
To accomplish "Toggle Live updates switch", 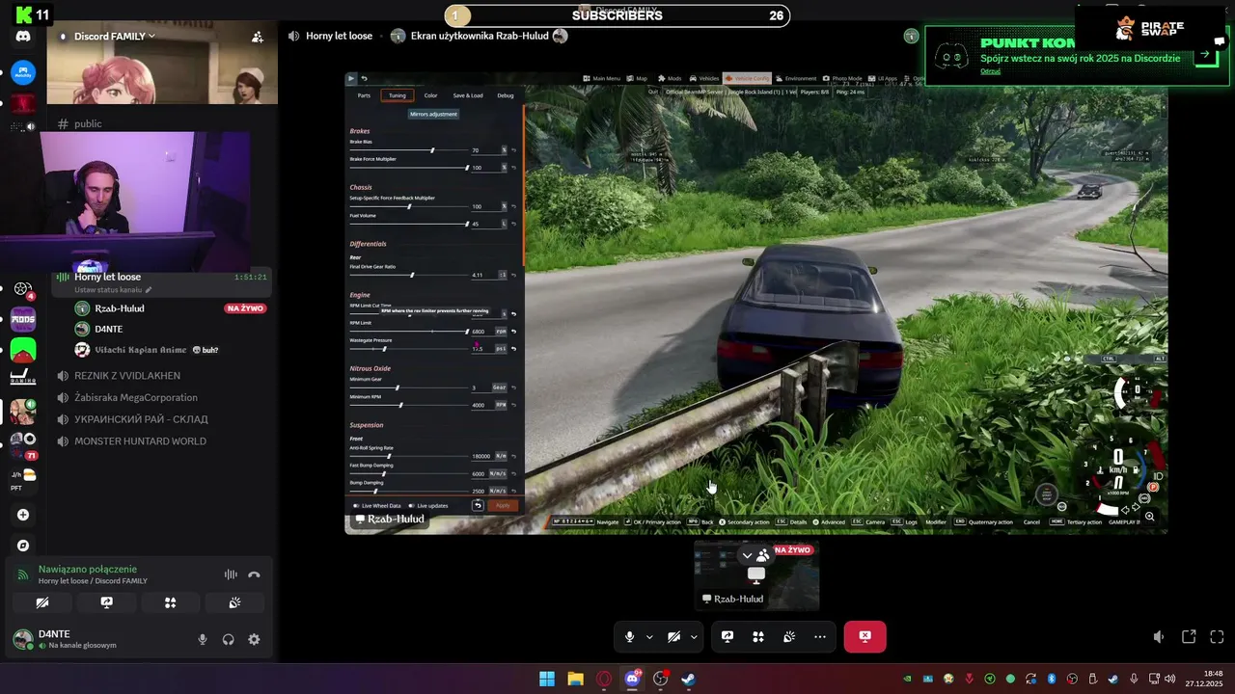I will pos(428,505).
